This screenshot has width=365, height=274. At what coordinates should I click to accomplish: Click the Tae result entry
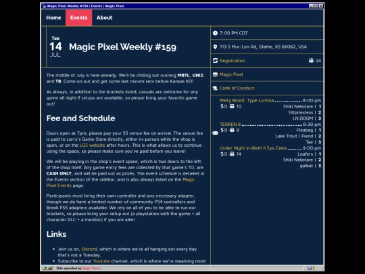pos(310,142)
